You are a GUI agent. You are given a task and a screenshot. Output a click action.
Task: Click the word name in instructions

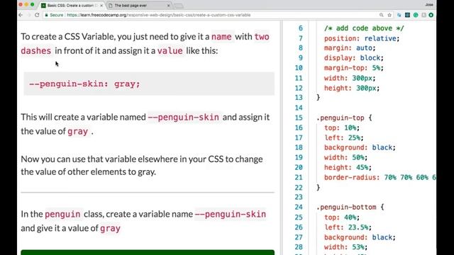click(x=221, y=37)
